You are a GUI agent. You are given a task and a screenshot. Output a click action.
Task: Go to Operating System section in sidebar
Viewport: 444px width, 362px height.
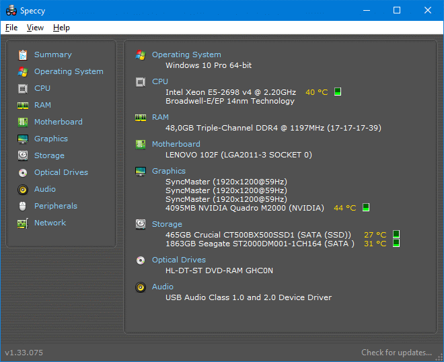[69, 71]
